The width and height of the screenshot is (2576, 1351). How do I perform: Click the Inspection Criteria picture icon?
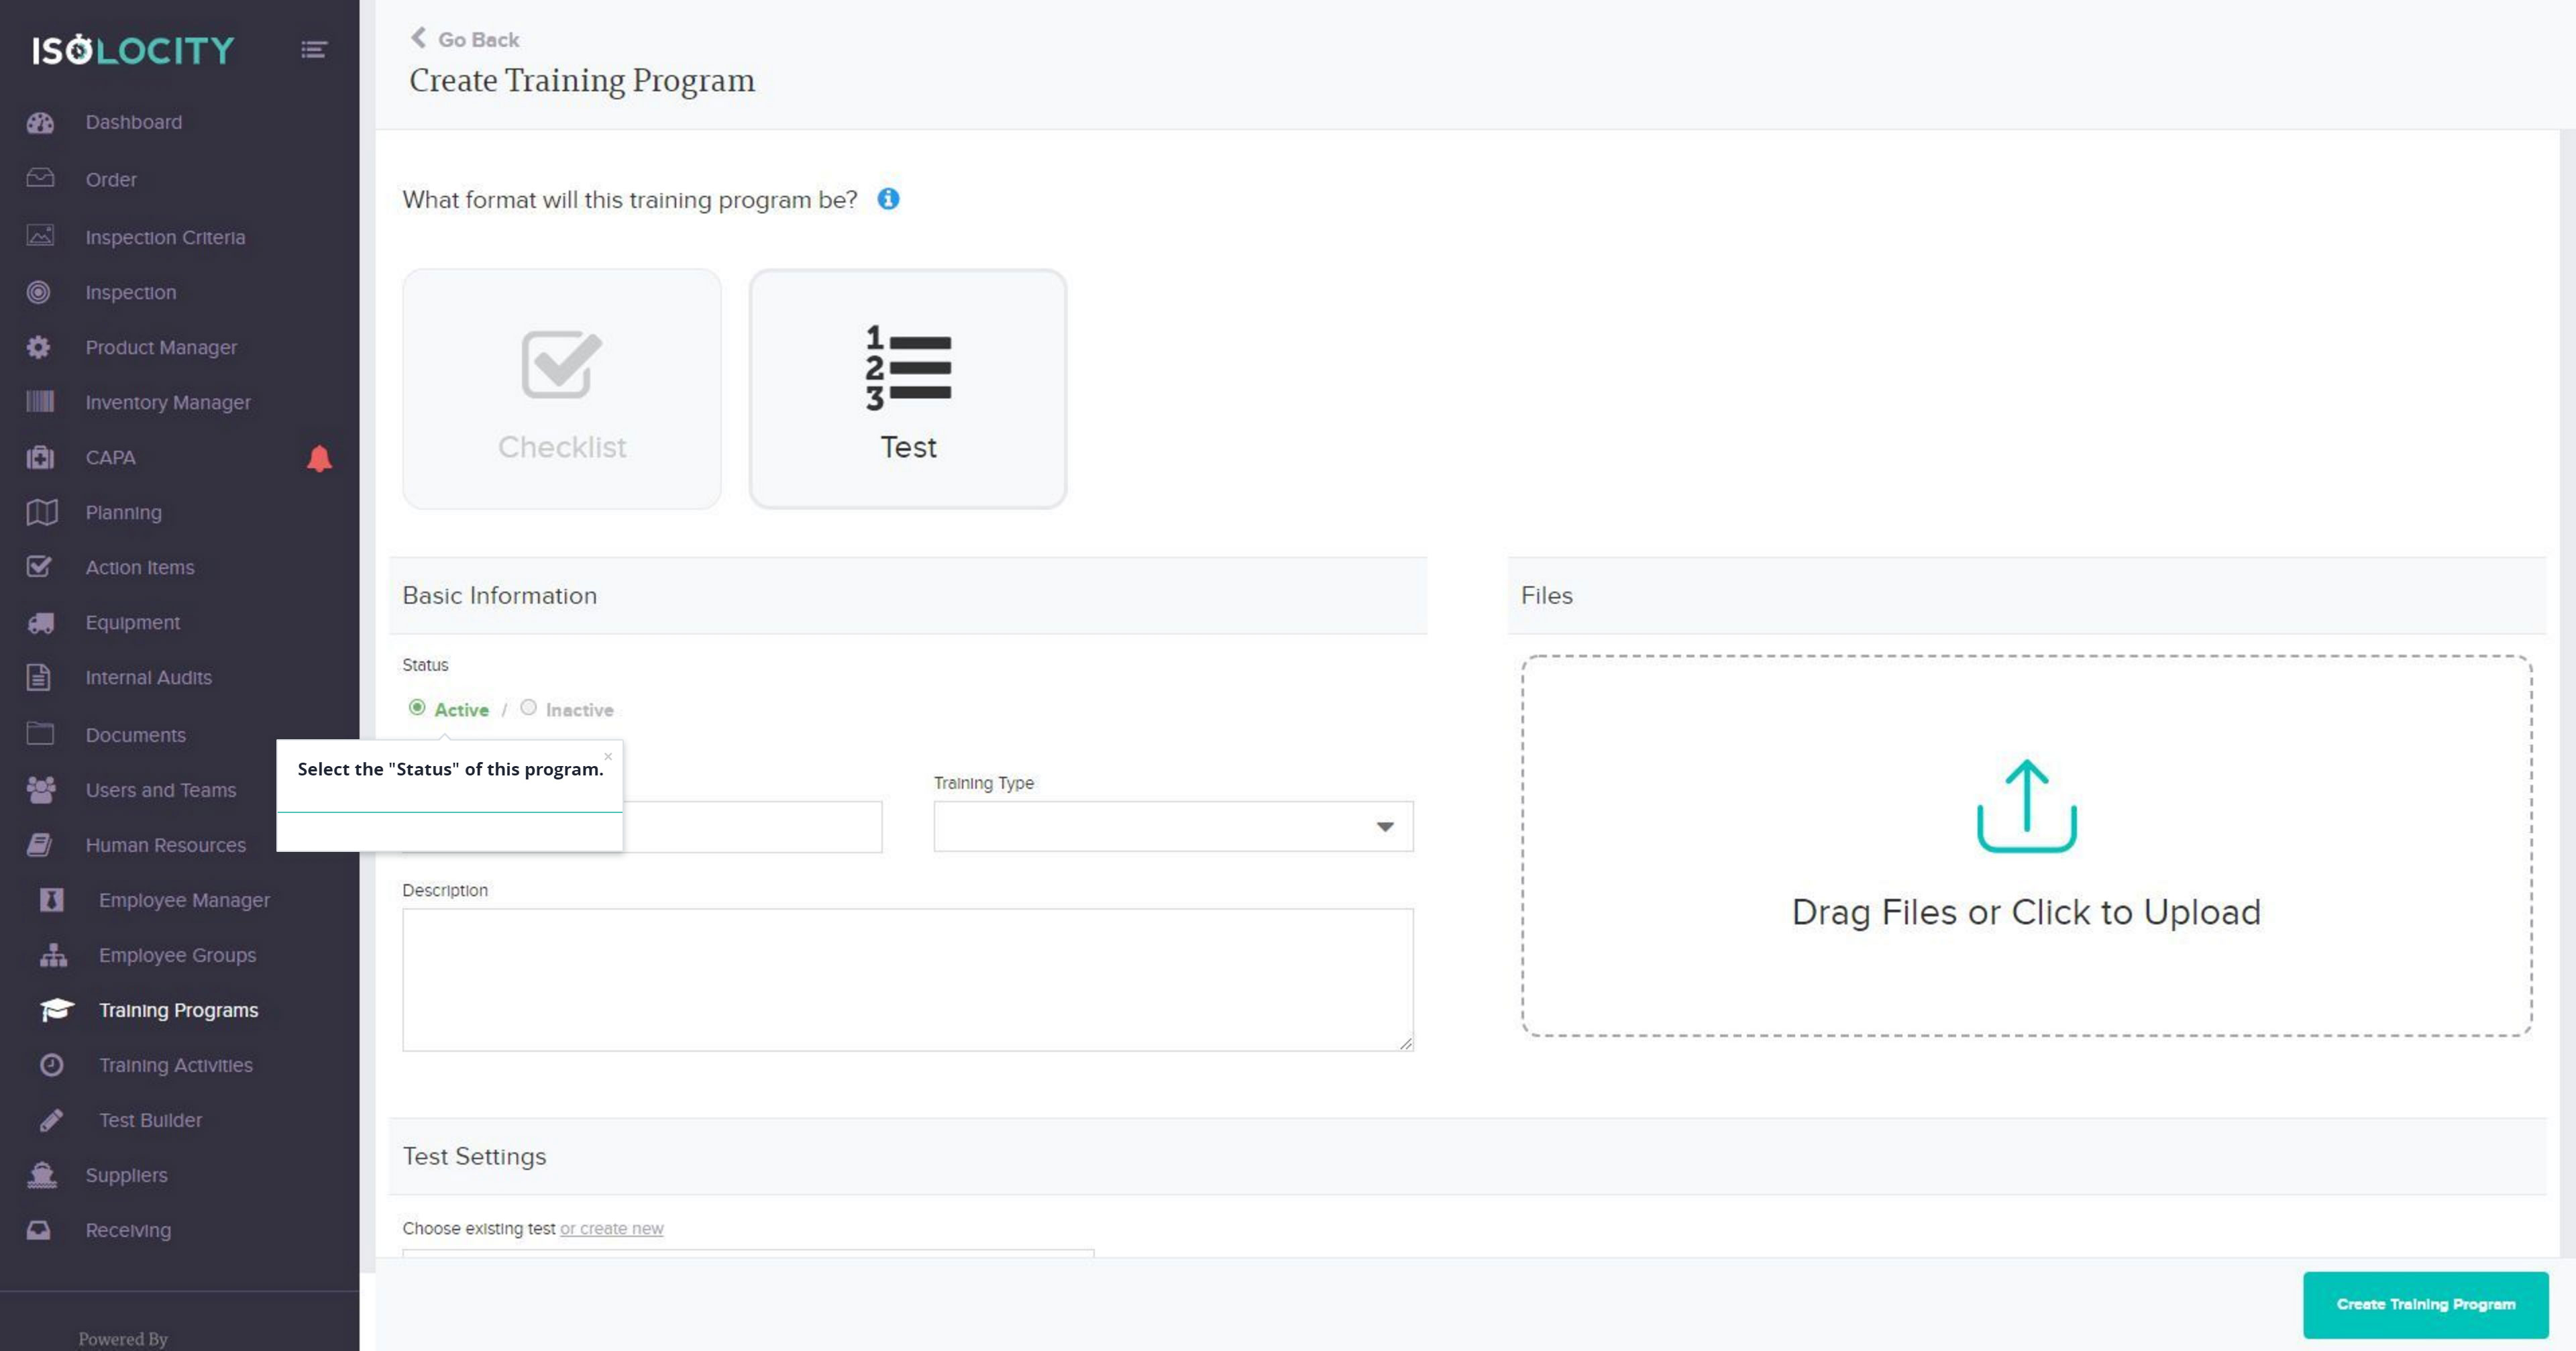[40, 236]
